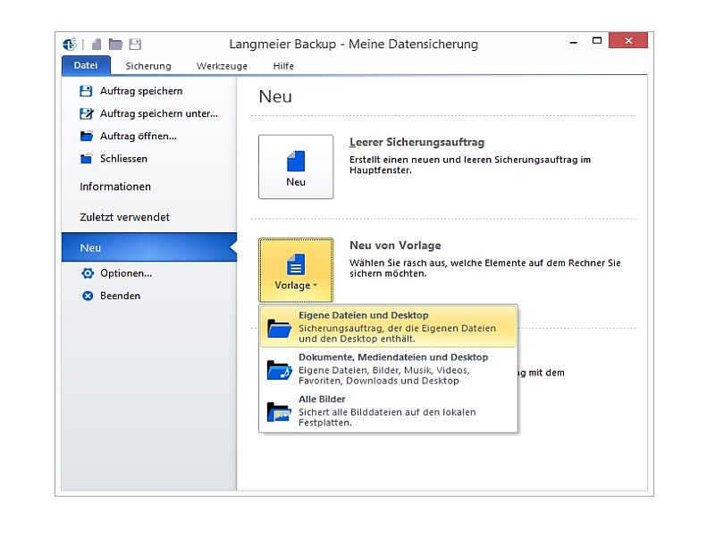
Task: Click the Optionen gear icon
Action: (x=87, y=273)
